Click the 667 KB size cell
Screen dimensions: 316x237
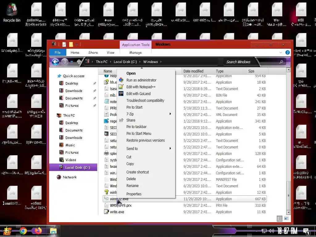[260, 199]
